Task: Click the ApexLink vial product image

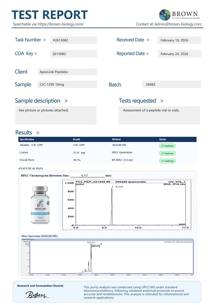Action: pos(40,205)
